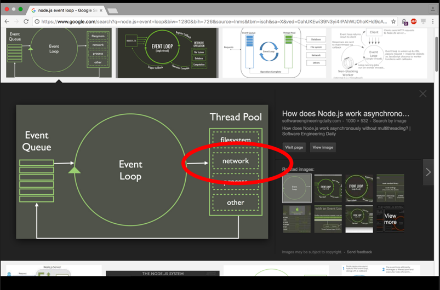Open bottom result THE NODE.JS SYSTEM thumbnail

(x=163, y=274)
